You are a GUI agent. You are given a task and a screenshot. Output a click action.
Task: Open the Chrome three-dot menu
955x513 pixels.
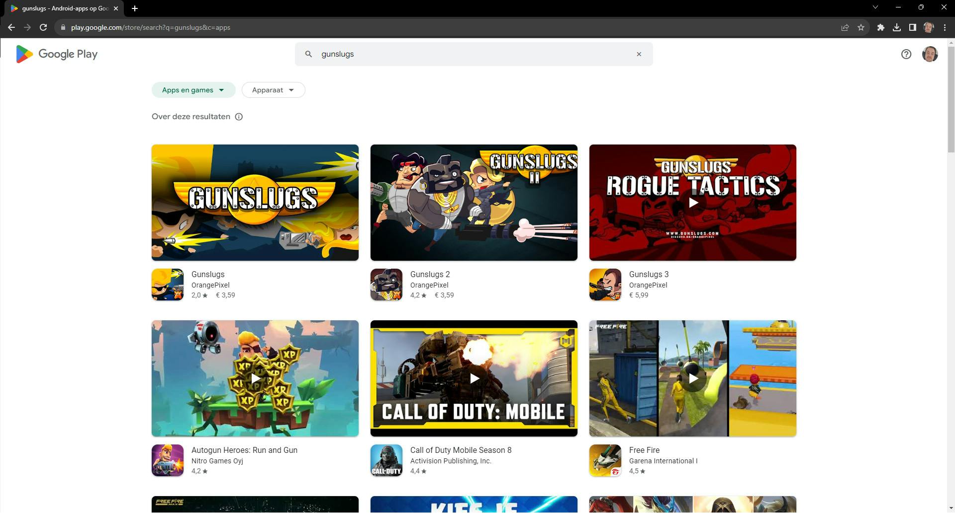pos(945,27)
